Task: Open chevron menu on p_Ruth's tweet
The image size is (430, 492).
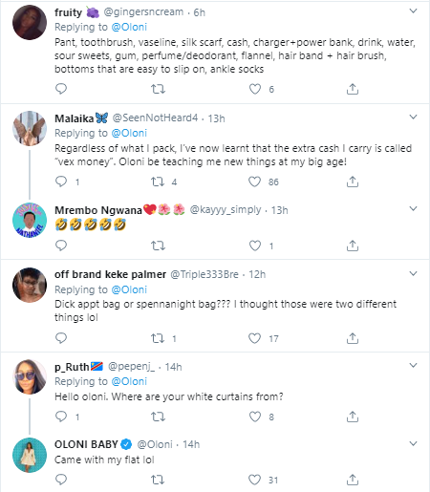Action: (413, 365)
